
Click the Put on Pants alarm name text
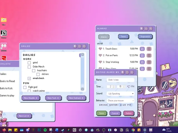[112, 55]
